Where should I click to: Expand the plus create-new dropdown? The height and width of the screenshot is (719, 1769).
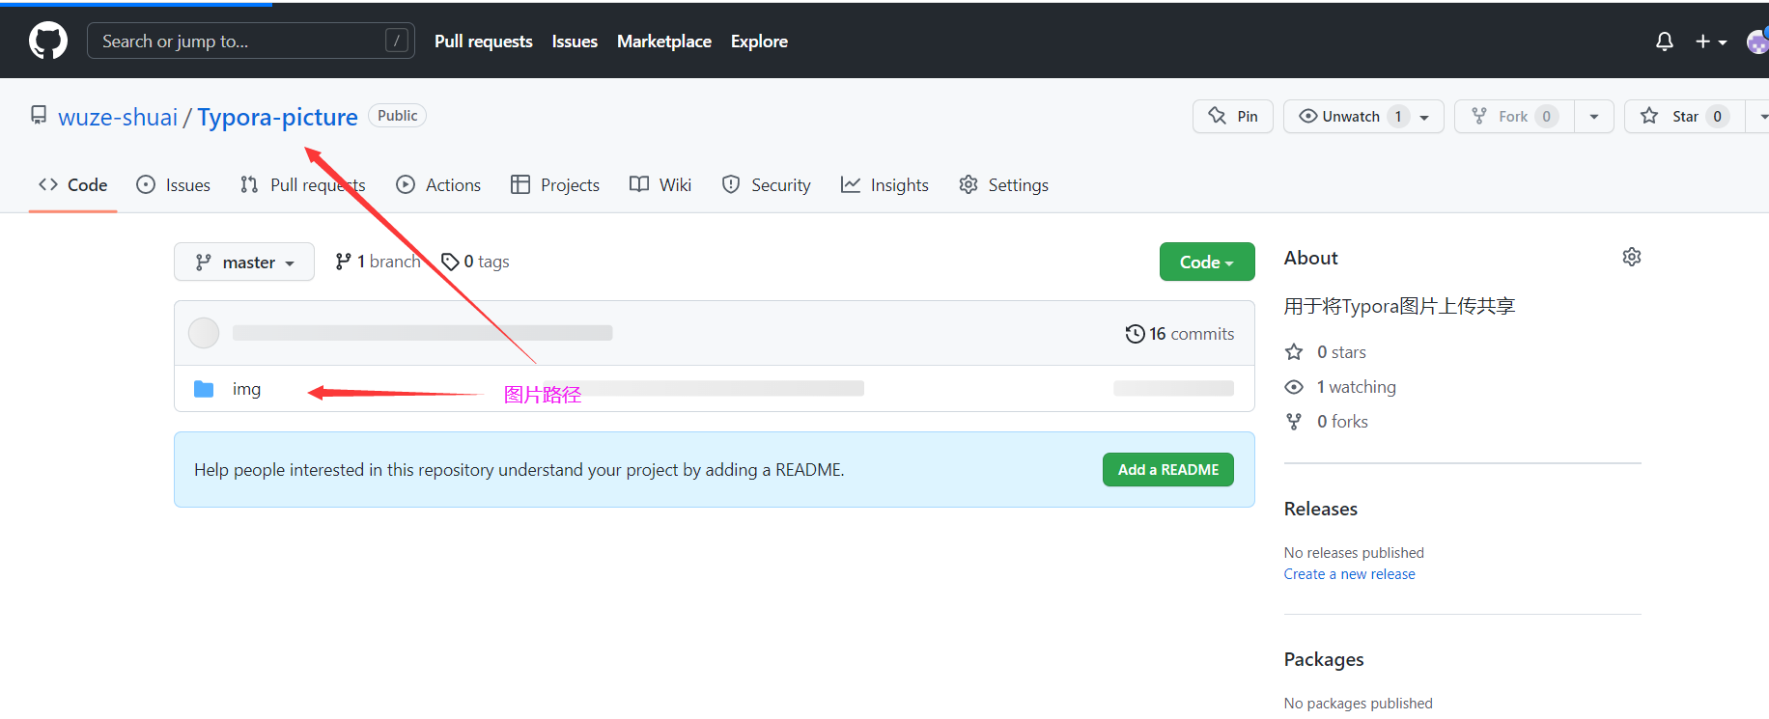coord(1711,41)
